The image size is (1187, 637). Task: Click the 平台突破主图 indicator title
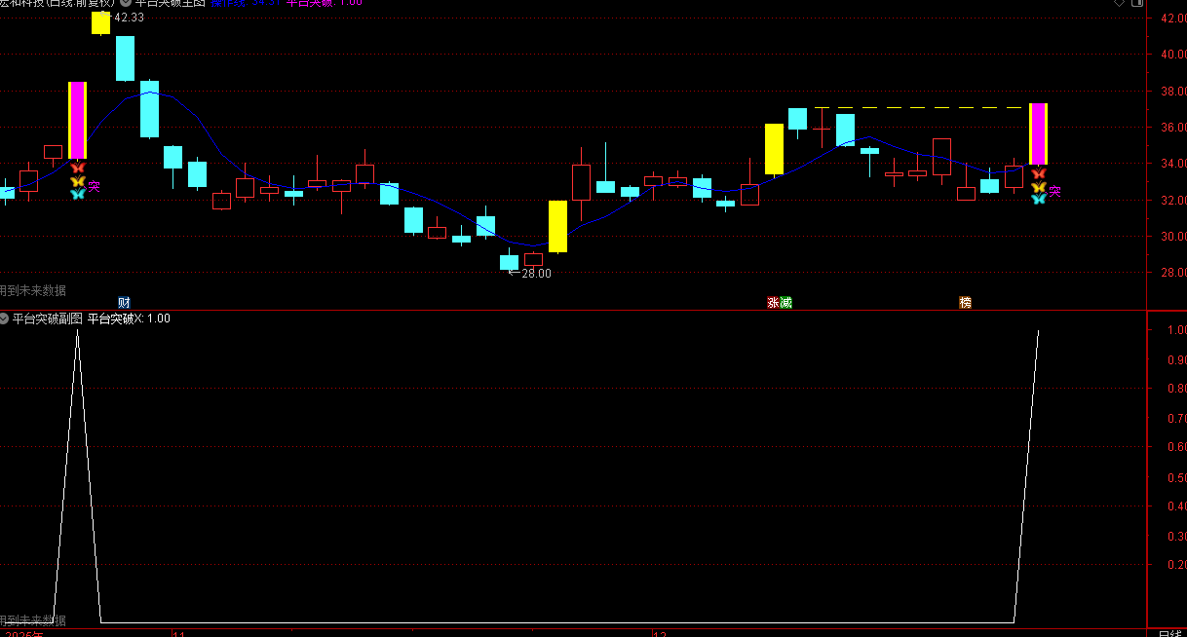coord(171,4)
